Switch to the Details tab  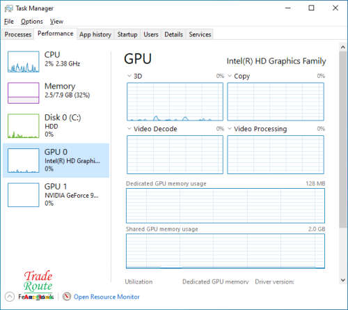[173, 35]
